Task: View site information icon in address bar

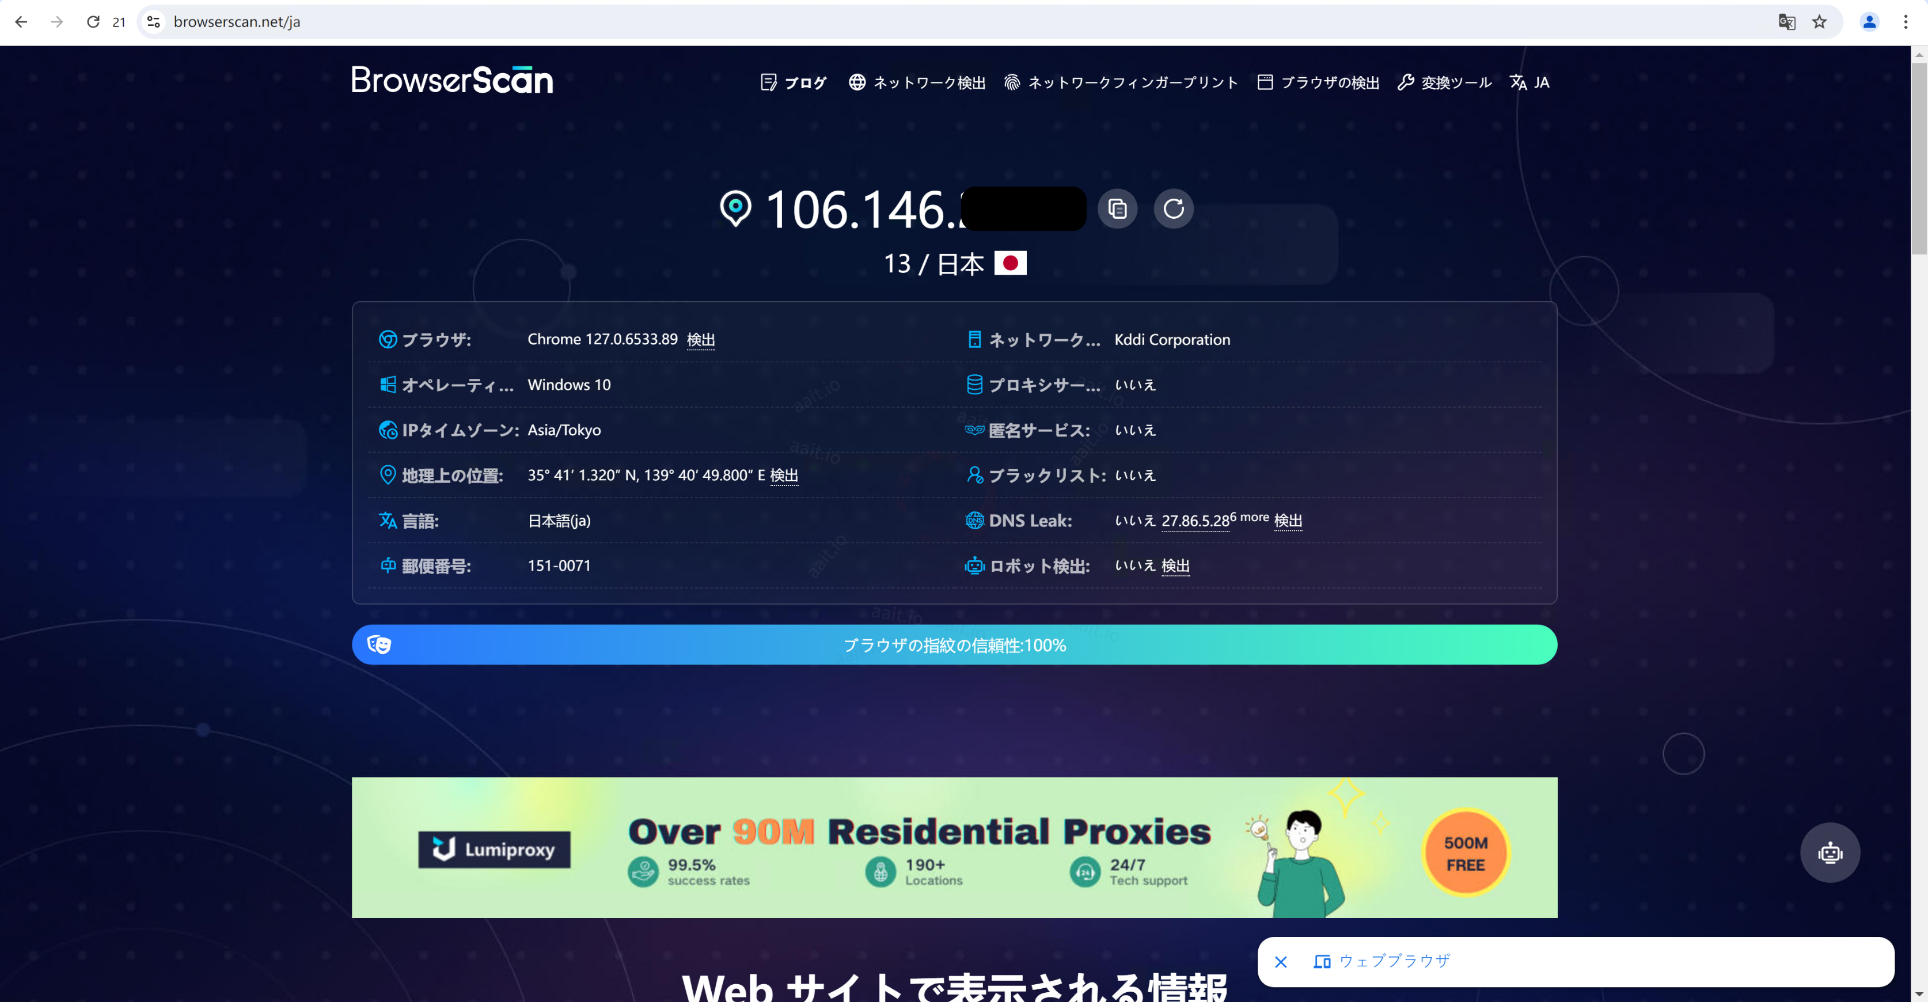Action: [153, 22]
